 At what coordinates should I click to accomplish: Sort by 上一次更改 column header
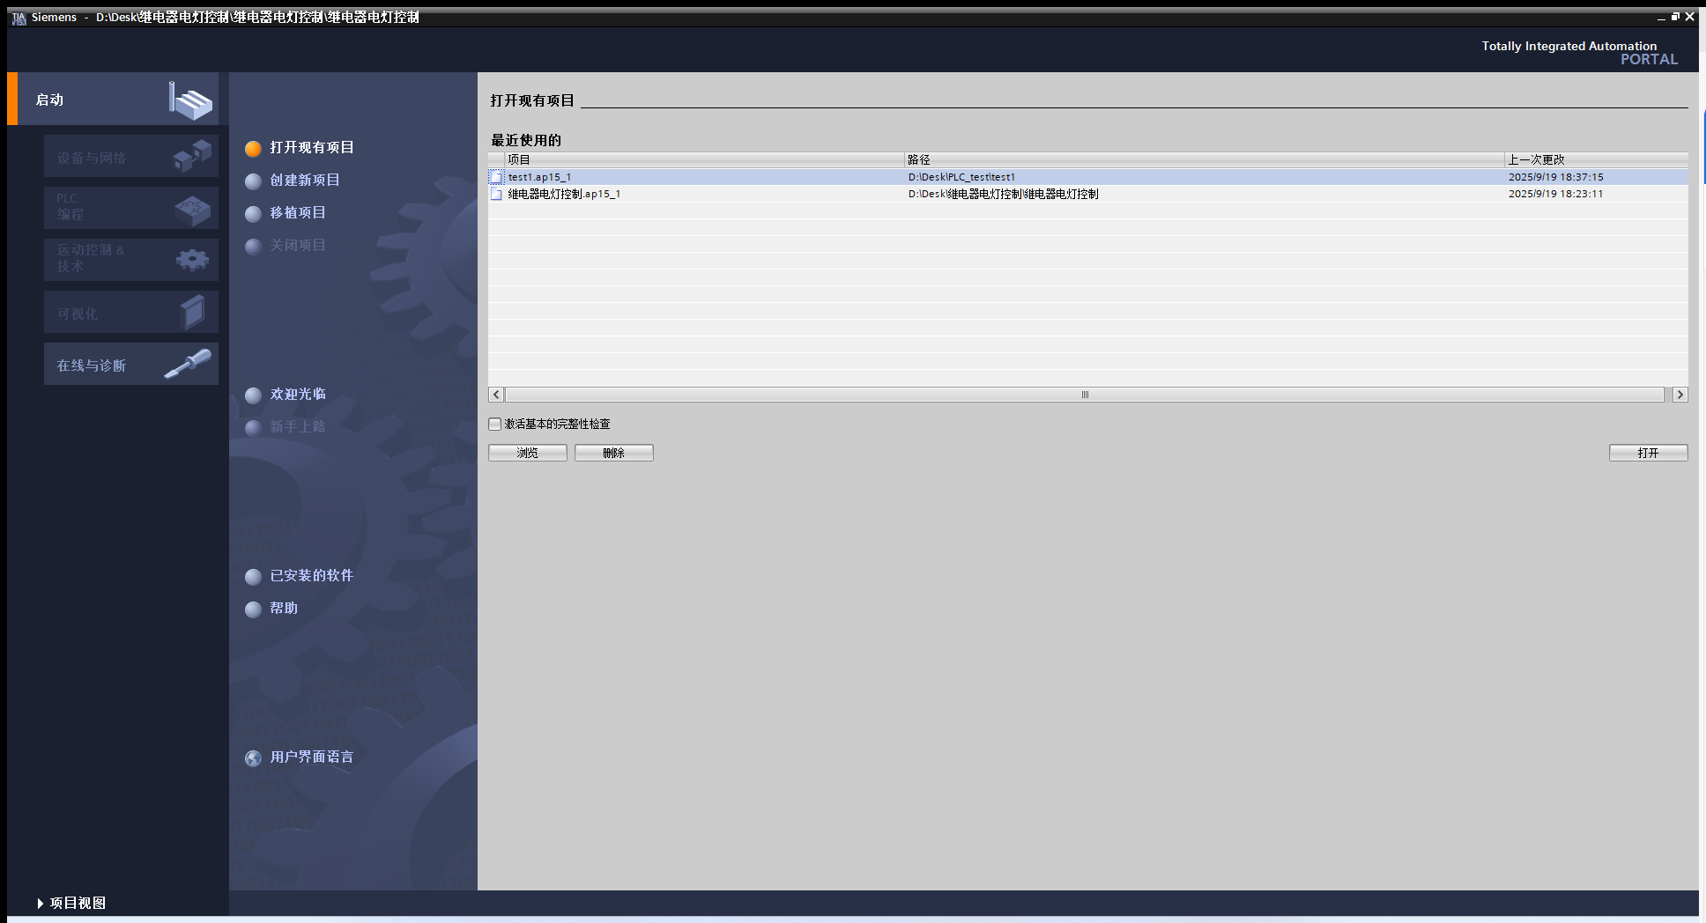click(1596, 159)
